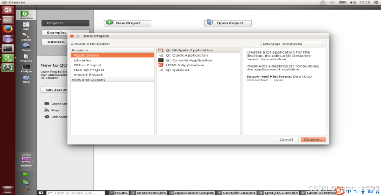Open the Application Output pane
Viewport: 381px width, 195px height.
(x=192, y=193)
